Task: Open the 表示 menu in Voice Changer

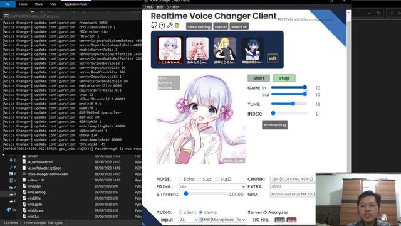Action: [x=160, y=7]
